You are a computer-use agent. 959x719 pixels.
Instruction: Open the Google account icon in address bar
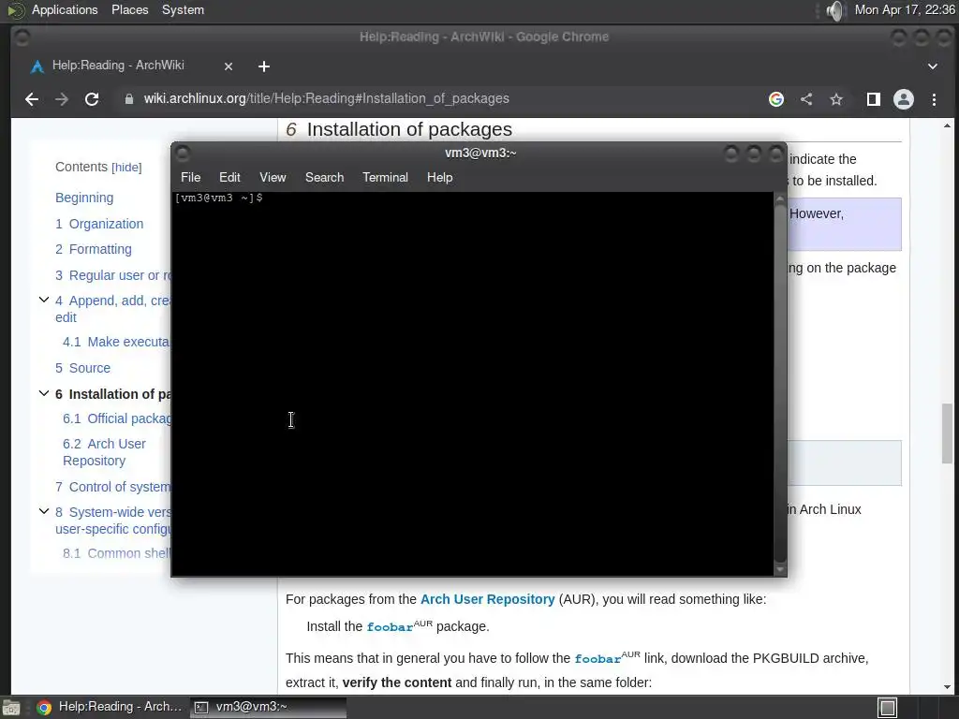click(776, 99)
